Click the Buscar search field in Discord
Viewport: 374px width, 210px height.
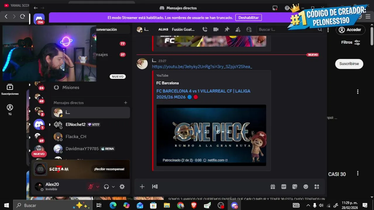289,29
